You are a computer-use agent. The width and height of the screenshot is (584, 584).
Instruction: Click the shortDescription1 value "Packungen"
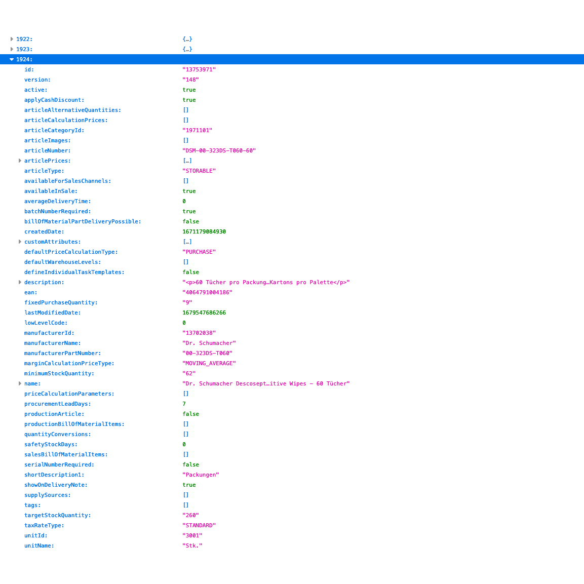pyautogui.click(x=201, y=475)
